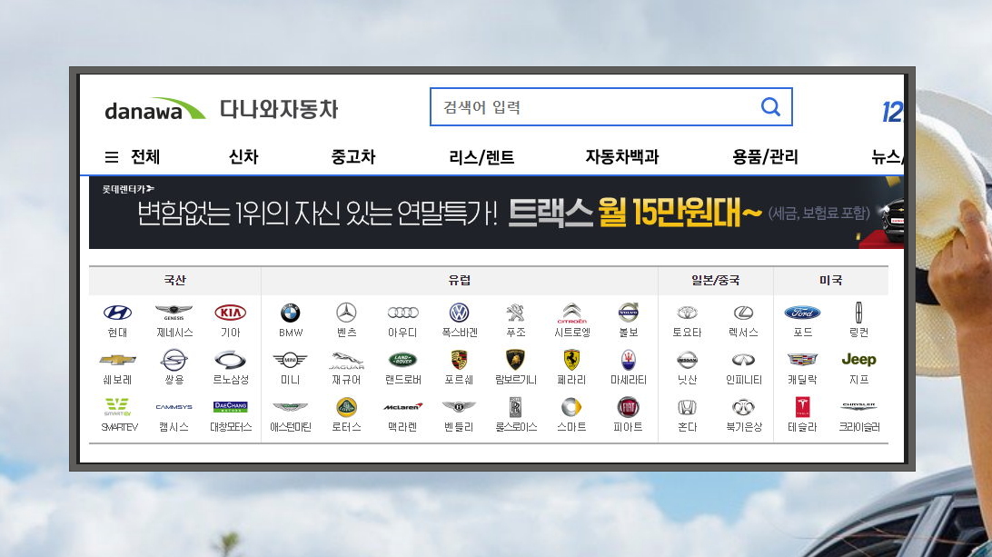Select the Lotus brand logo

(346, 407)
